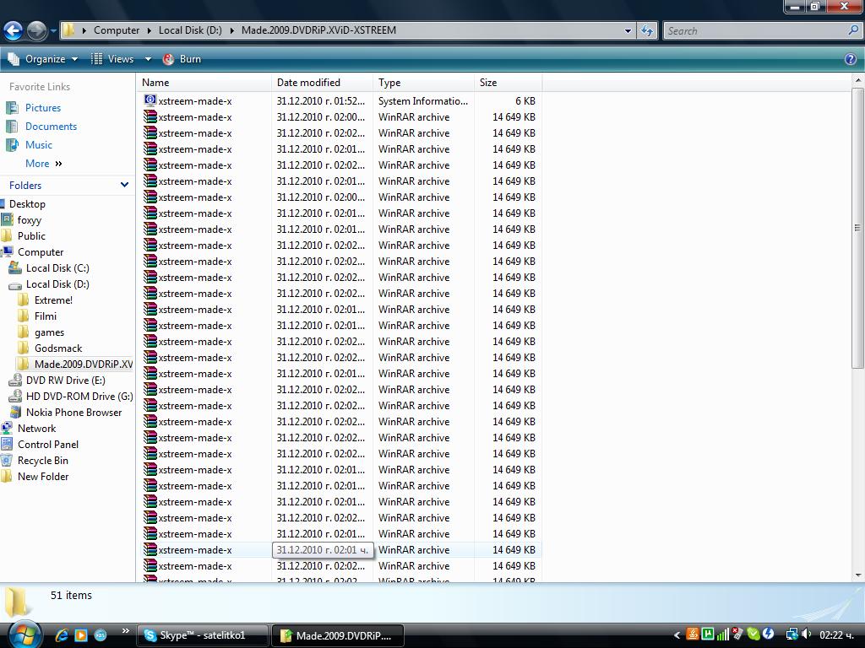Select Network in the folder tree

click(x=36, y=428)
